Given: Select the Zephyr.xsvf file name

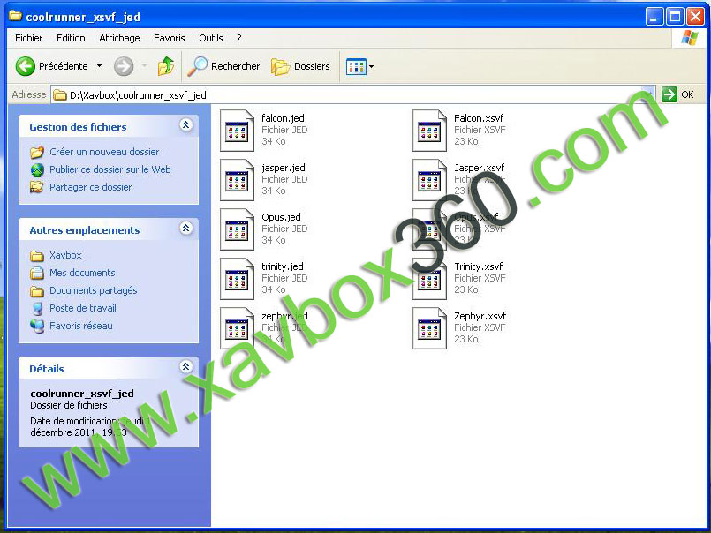Looking at the screenshot, I should pos(480,316).
